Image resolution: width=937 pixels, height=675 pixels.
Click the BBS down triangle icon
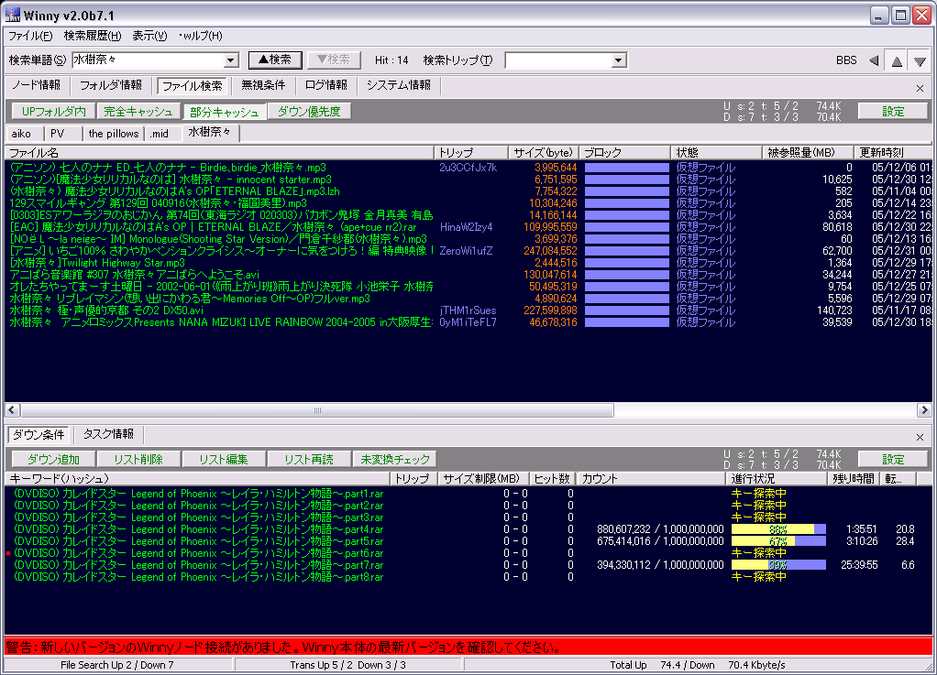tap(920, 60)
